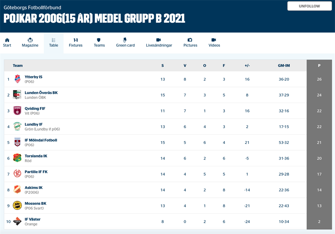The width and height of the screenshot is (335, 234).
Task: Go to the Start home tab
Action: (7, 43)
